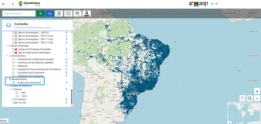Zoom in with the plus button
This screenshot has width=261, height=124.
click(x=257, y=91)
